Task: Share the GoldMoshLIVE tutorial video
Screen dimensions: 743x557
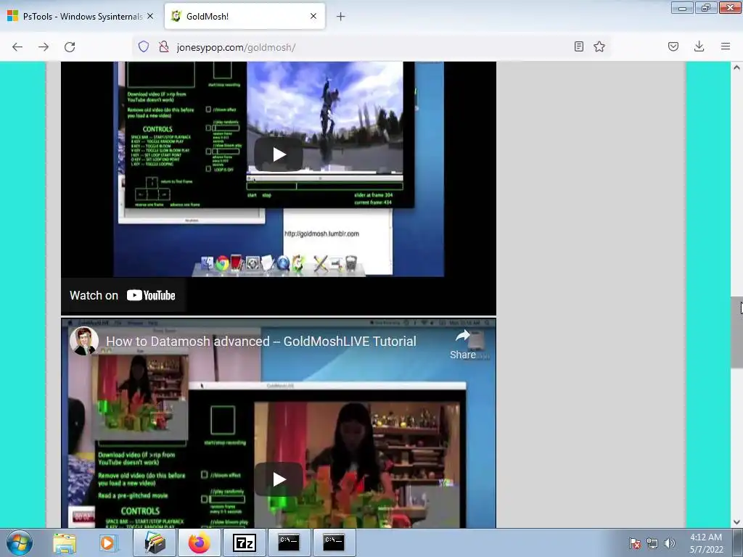Action: point(463,344)
